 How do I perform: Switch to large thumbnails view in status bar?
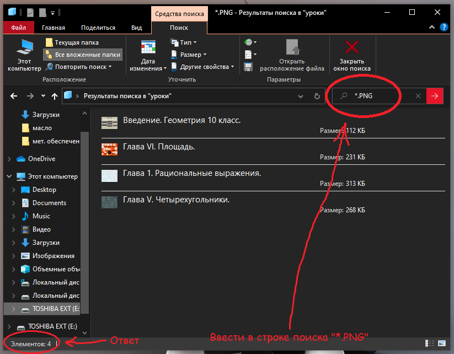click(x=442, y=344)
